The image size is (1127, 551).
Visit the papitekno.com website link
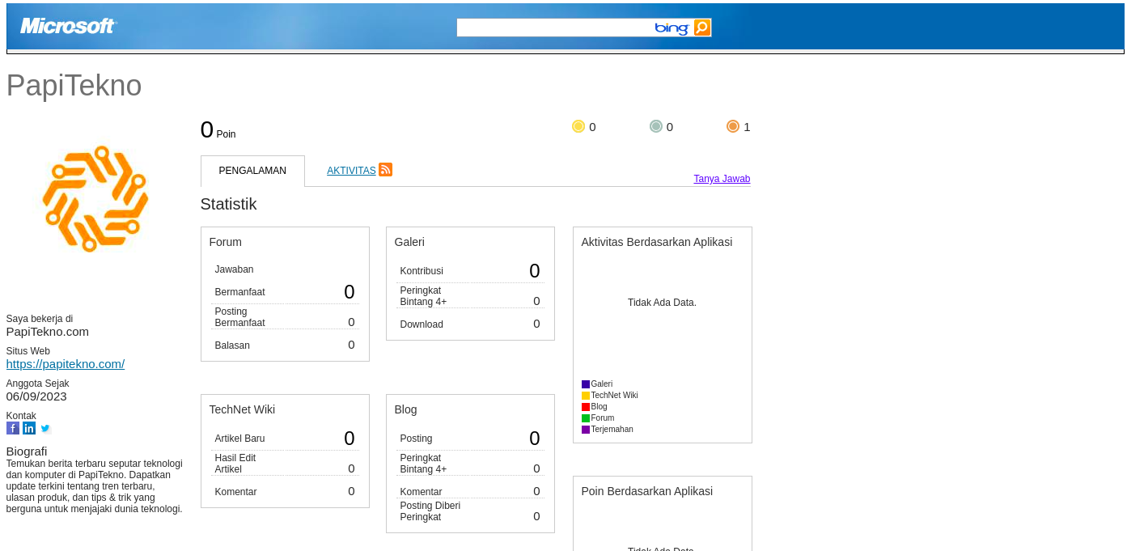[66, 364]
